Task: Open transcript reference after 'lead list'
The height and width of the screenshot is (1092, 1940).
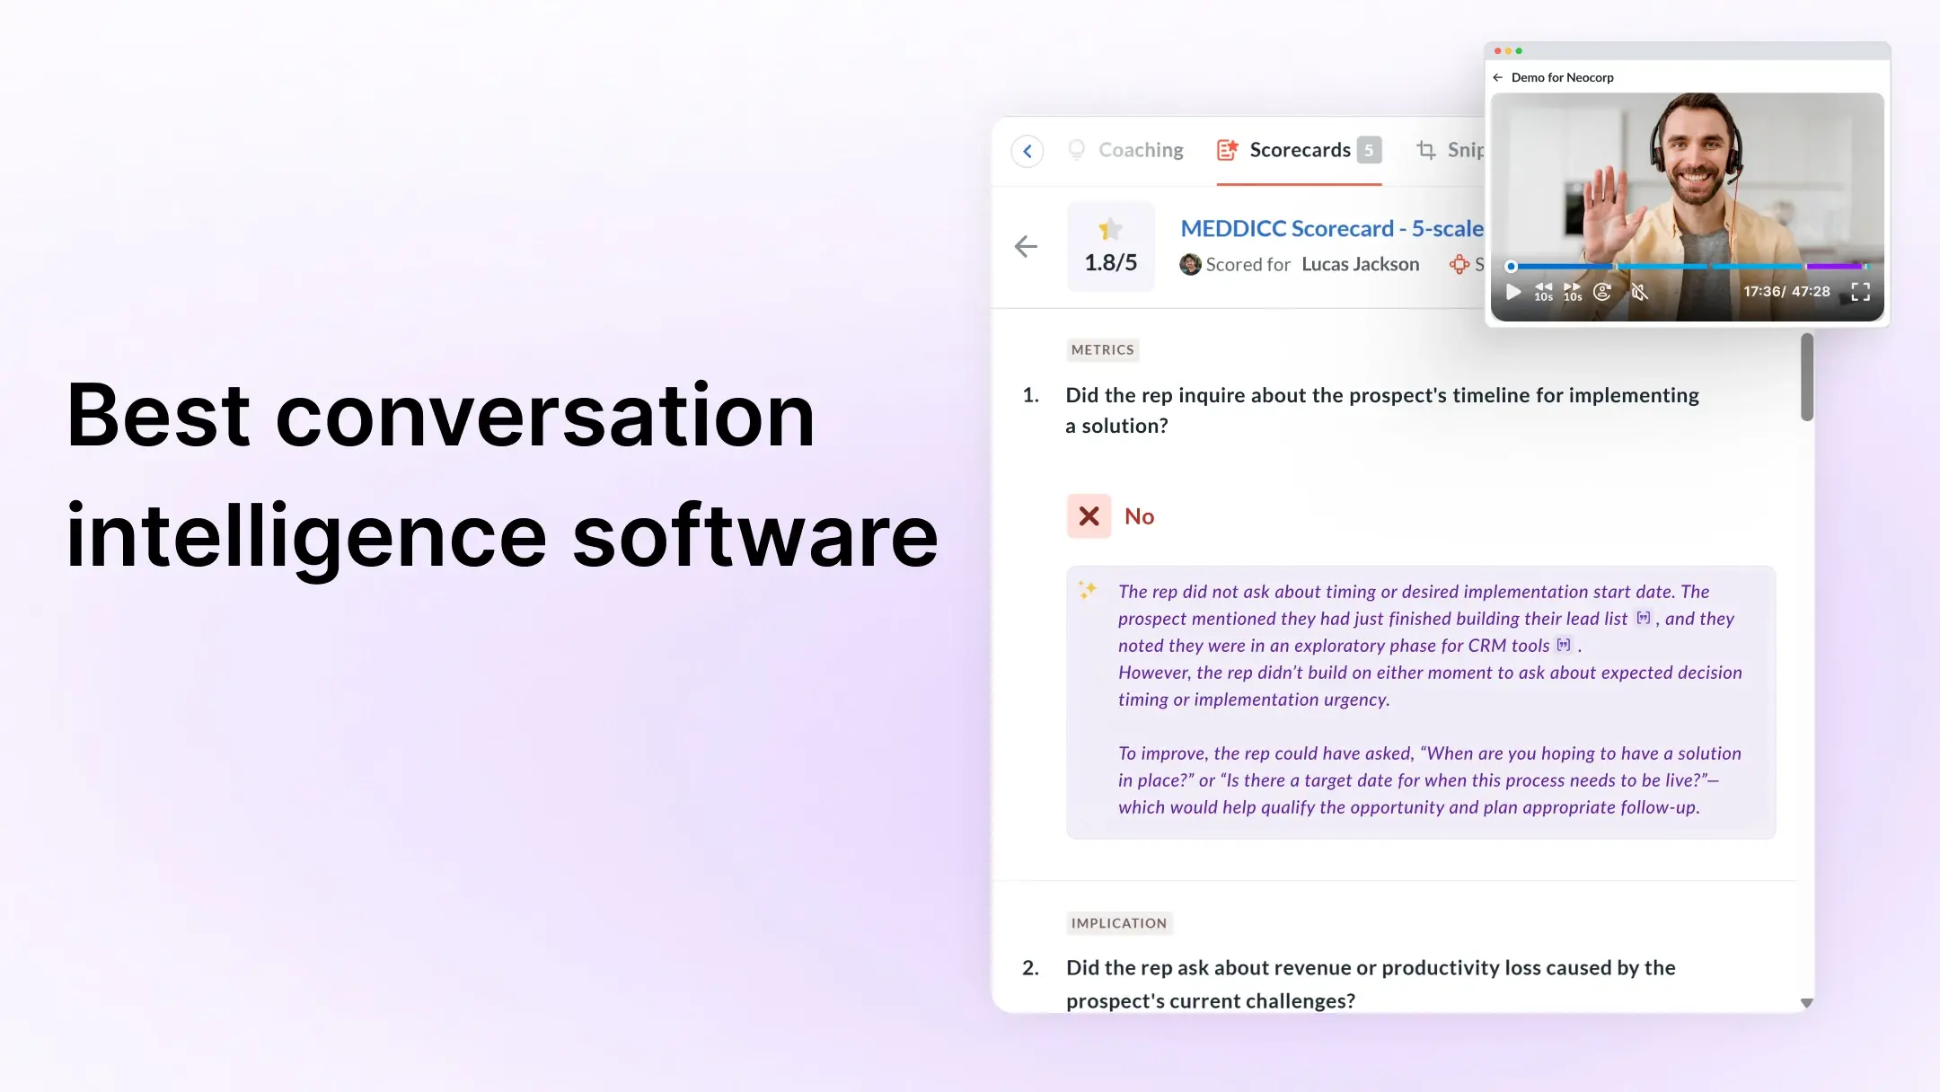Action: tap(1643, 618)
